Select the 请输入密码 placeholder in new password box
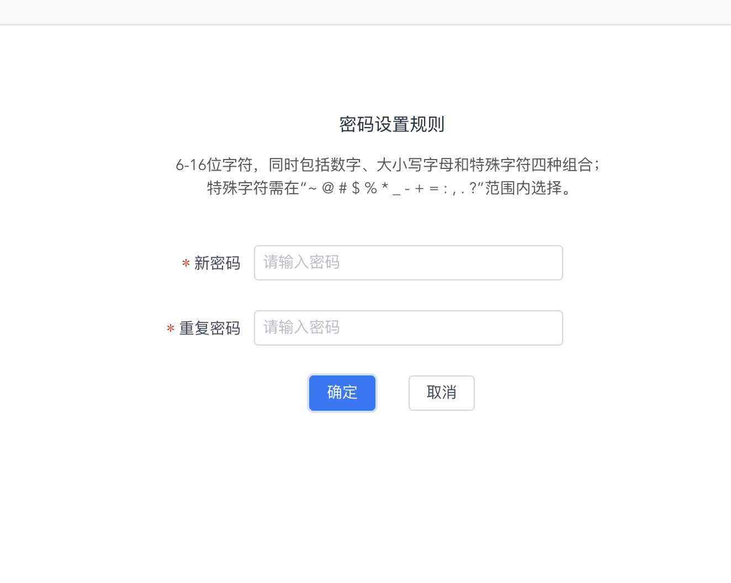This screenshot has width=731, height=583. click(x=301, y=263)
